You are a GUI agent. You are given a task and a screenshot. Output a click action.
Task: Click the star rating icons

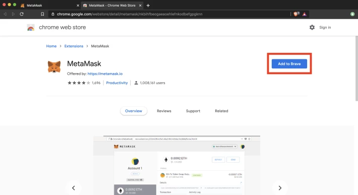point(79,83)
